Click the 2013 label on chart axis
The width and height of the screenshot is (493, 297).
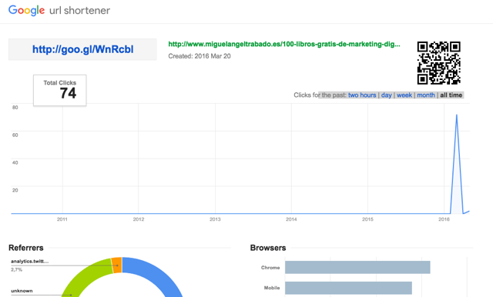(x=215, y=219)
